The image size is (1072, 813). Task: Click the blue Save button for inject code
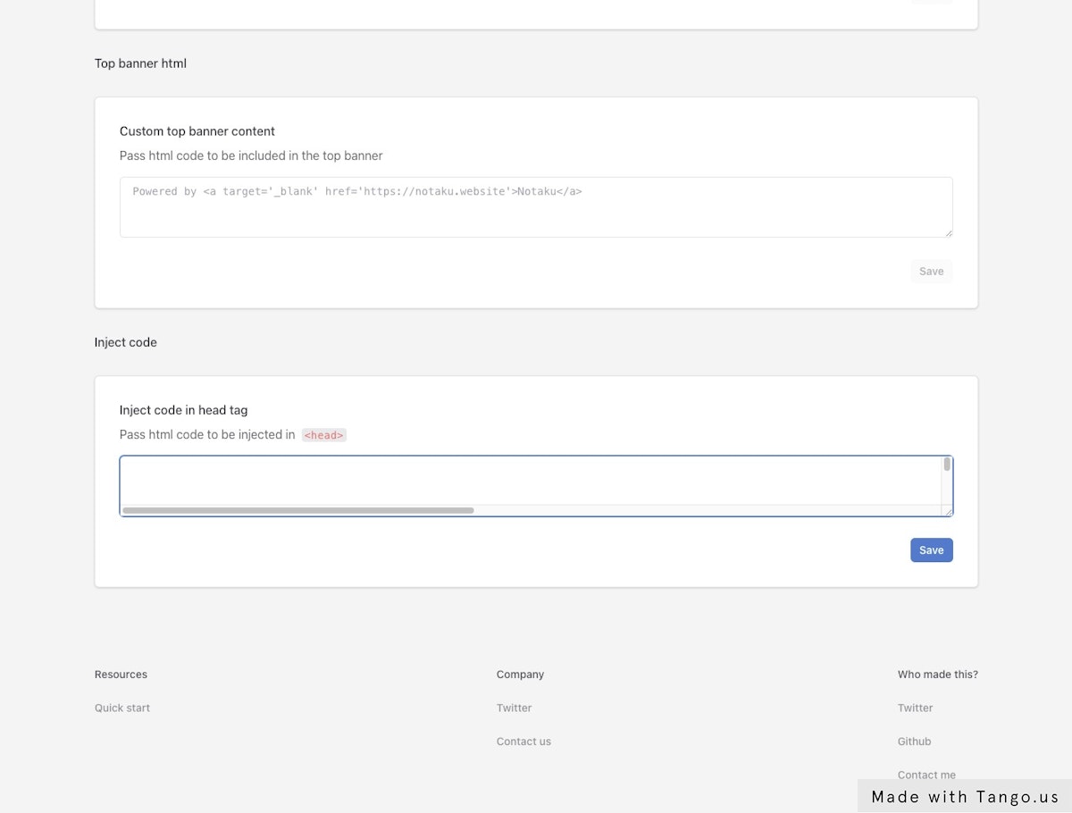[931, 550]
